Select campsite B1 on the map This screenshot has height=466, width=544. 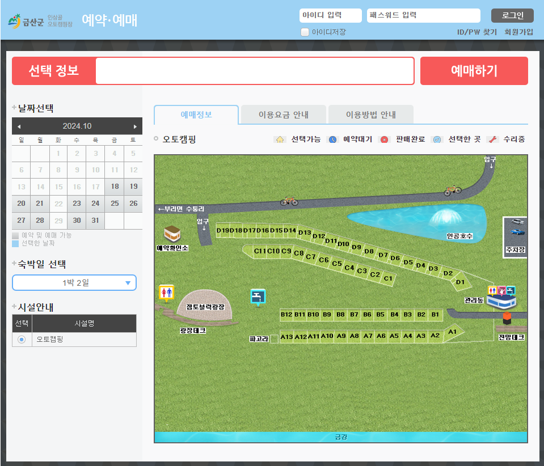tap(435, 315)
